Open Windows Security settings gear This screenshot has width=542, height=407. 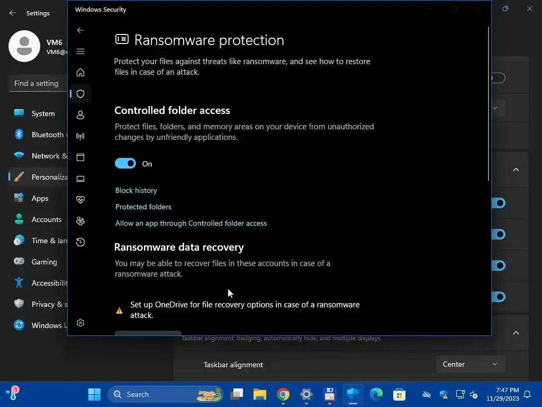click(x=80, y=323)
